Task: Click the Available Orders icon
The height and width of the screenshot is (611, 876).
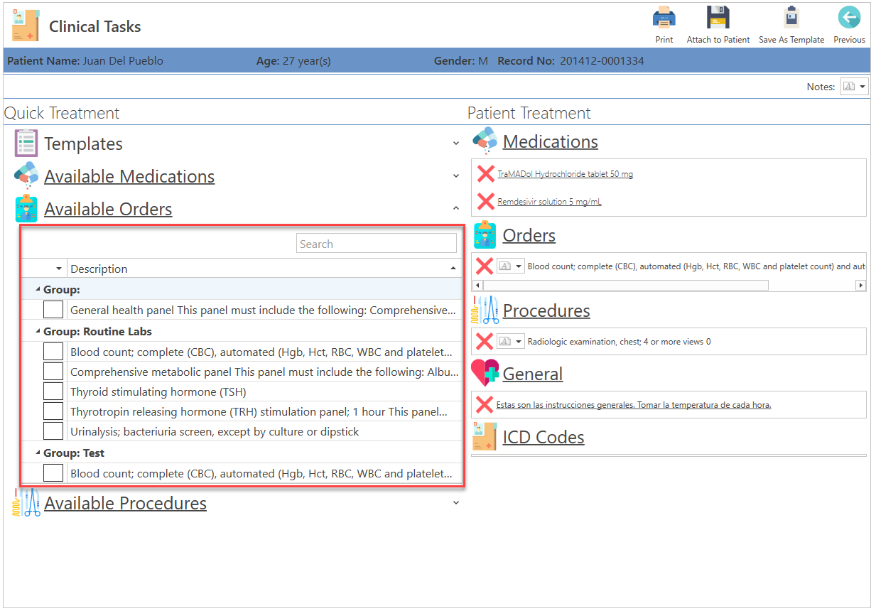Action: tap(26, 209)
